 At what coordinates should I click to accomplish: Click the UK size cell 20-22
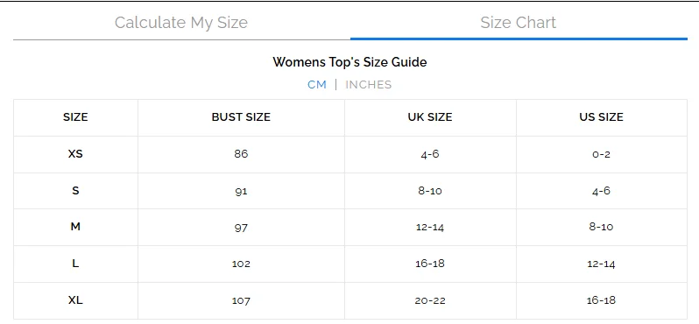click(430, 300)
